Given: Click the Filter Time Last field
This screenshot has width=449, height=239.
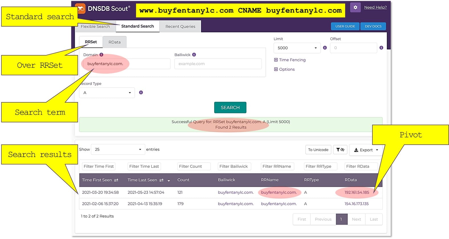Looking at the screenshot, I should click(x=144, y=167).
